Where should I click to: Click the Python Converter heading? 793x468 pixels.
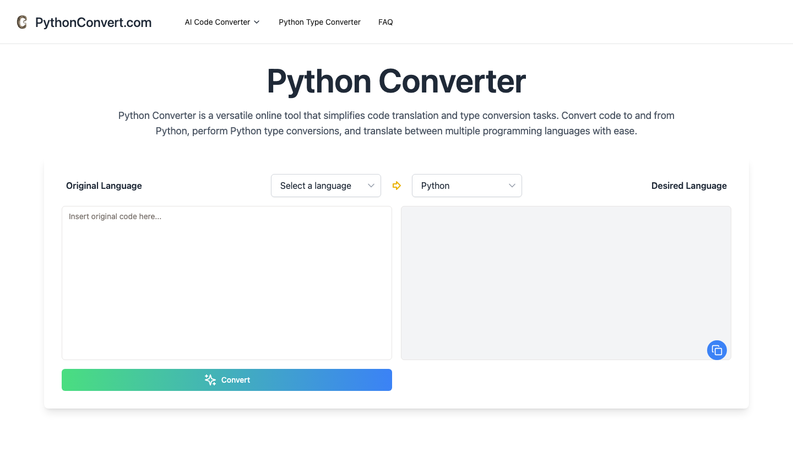pos(397,81)
